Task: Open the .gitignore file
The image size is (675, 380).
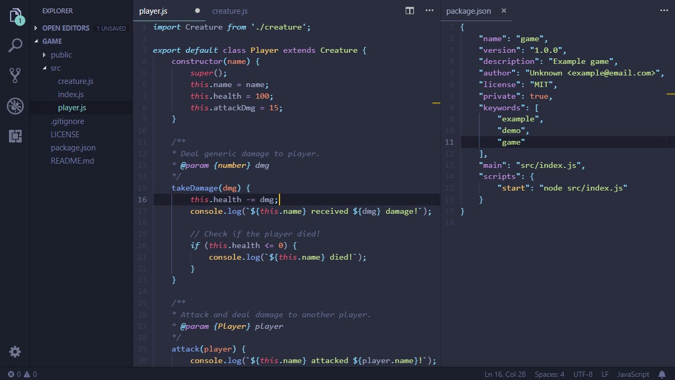Action: [x=67, y=121]
